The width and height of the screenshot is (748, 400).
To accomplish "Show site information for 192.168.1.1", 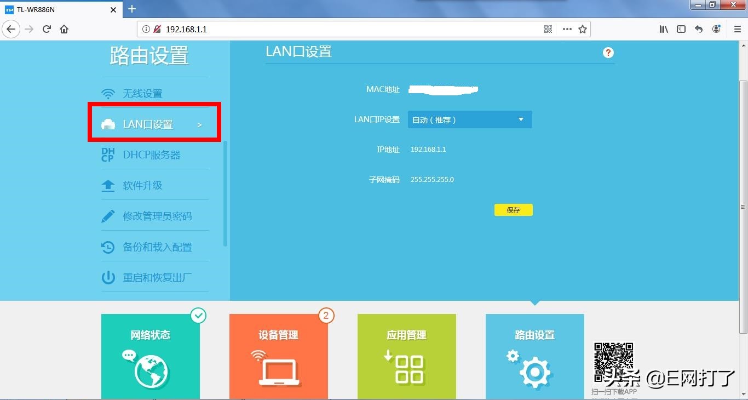I will (146, 29).
